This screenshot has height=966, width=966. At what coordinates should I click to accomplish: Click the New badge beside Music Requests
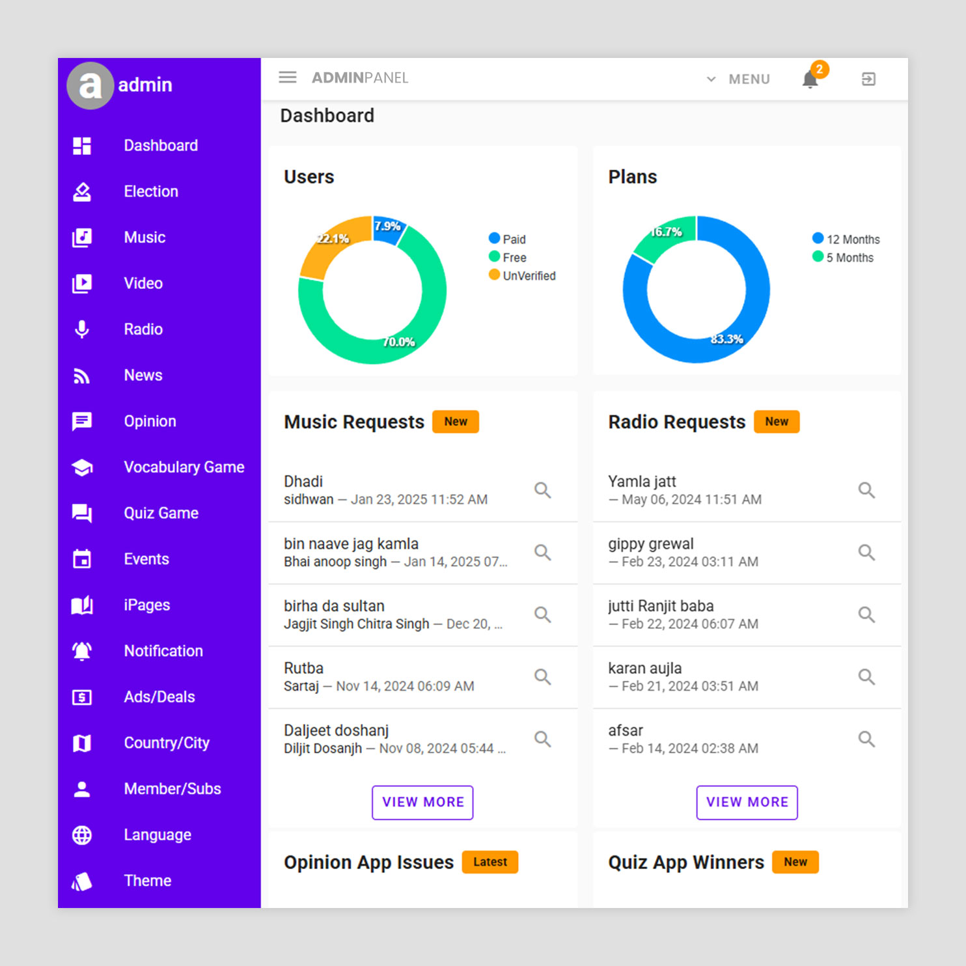coord(456,422)
